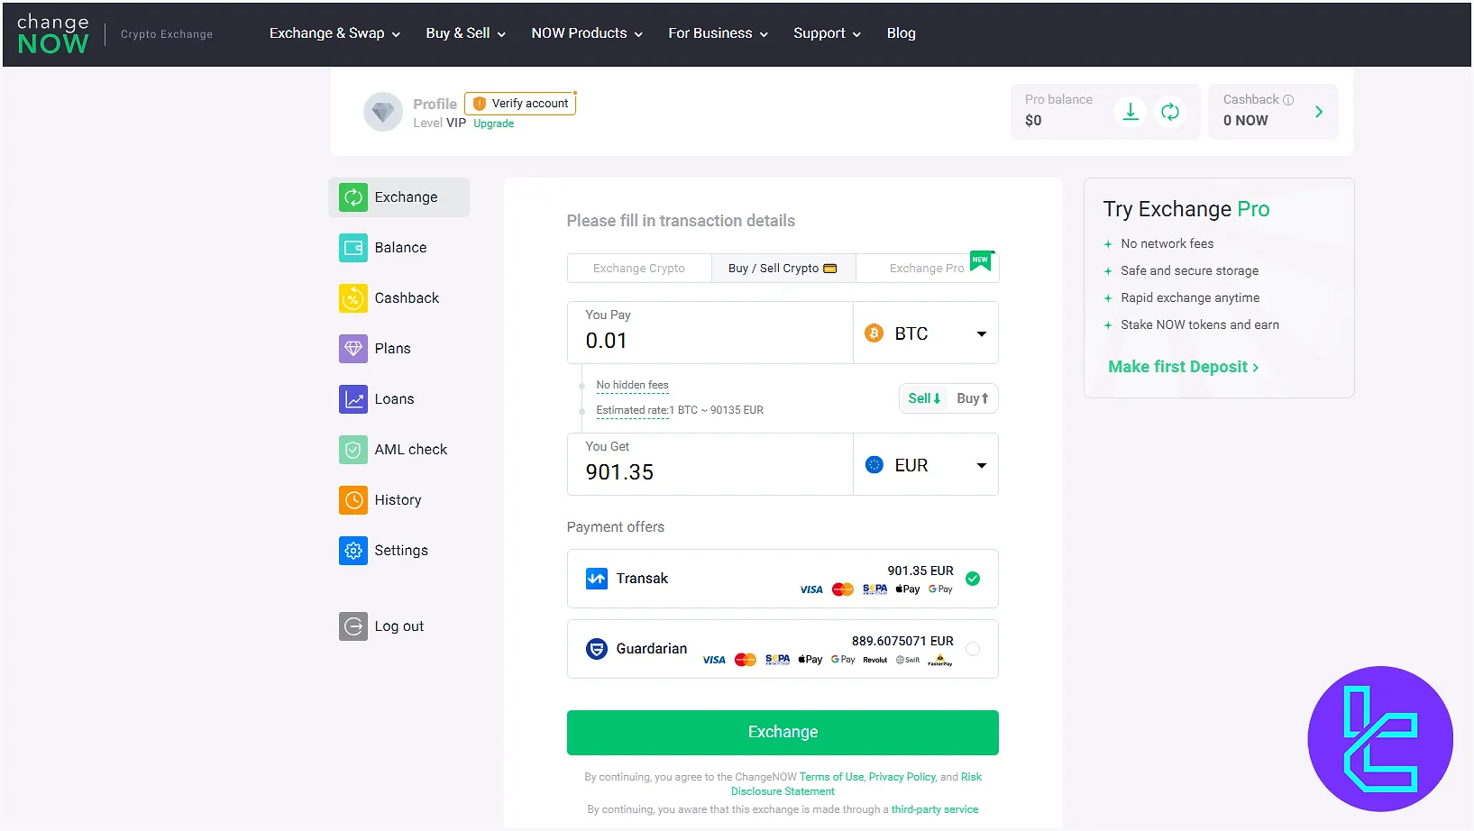1474x831 pixels.
Task: Open the third-party service link
Action: [935, 809]
